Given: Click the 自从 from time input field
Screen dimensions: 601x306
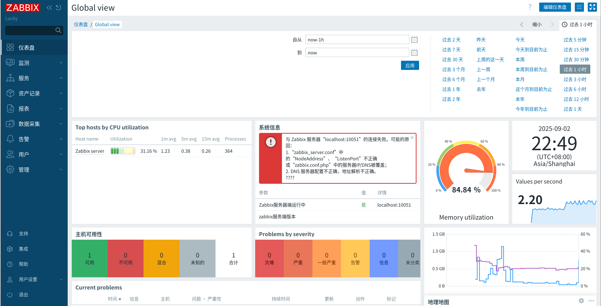Looking at the screenshot, I should (x=357, y=40).
